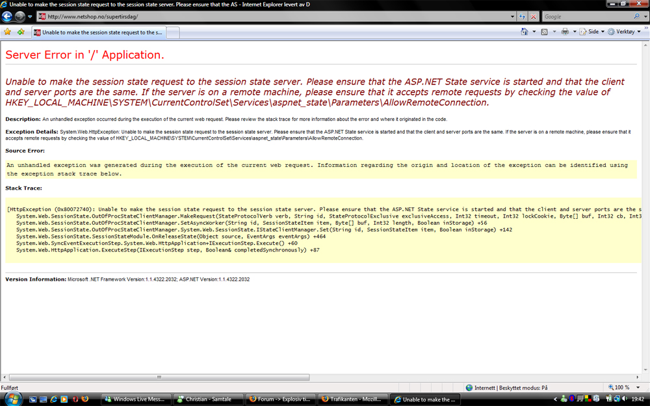Launch Opera from quick launch
Screen dimensions: 650x406
(75, 400)
